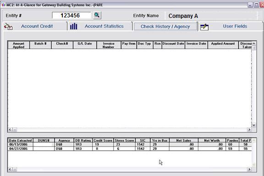Click agency grid scroll right arrow
The image size is (264, 176).
249,169
